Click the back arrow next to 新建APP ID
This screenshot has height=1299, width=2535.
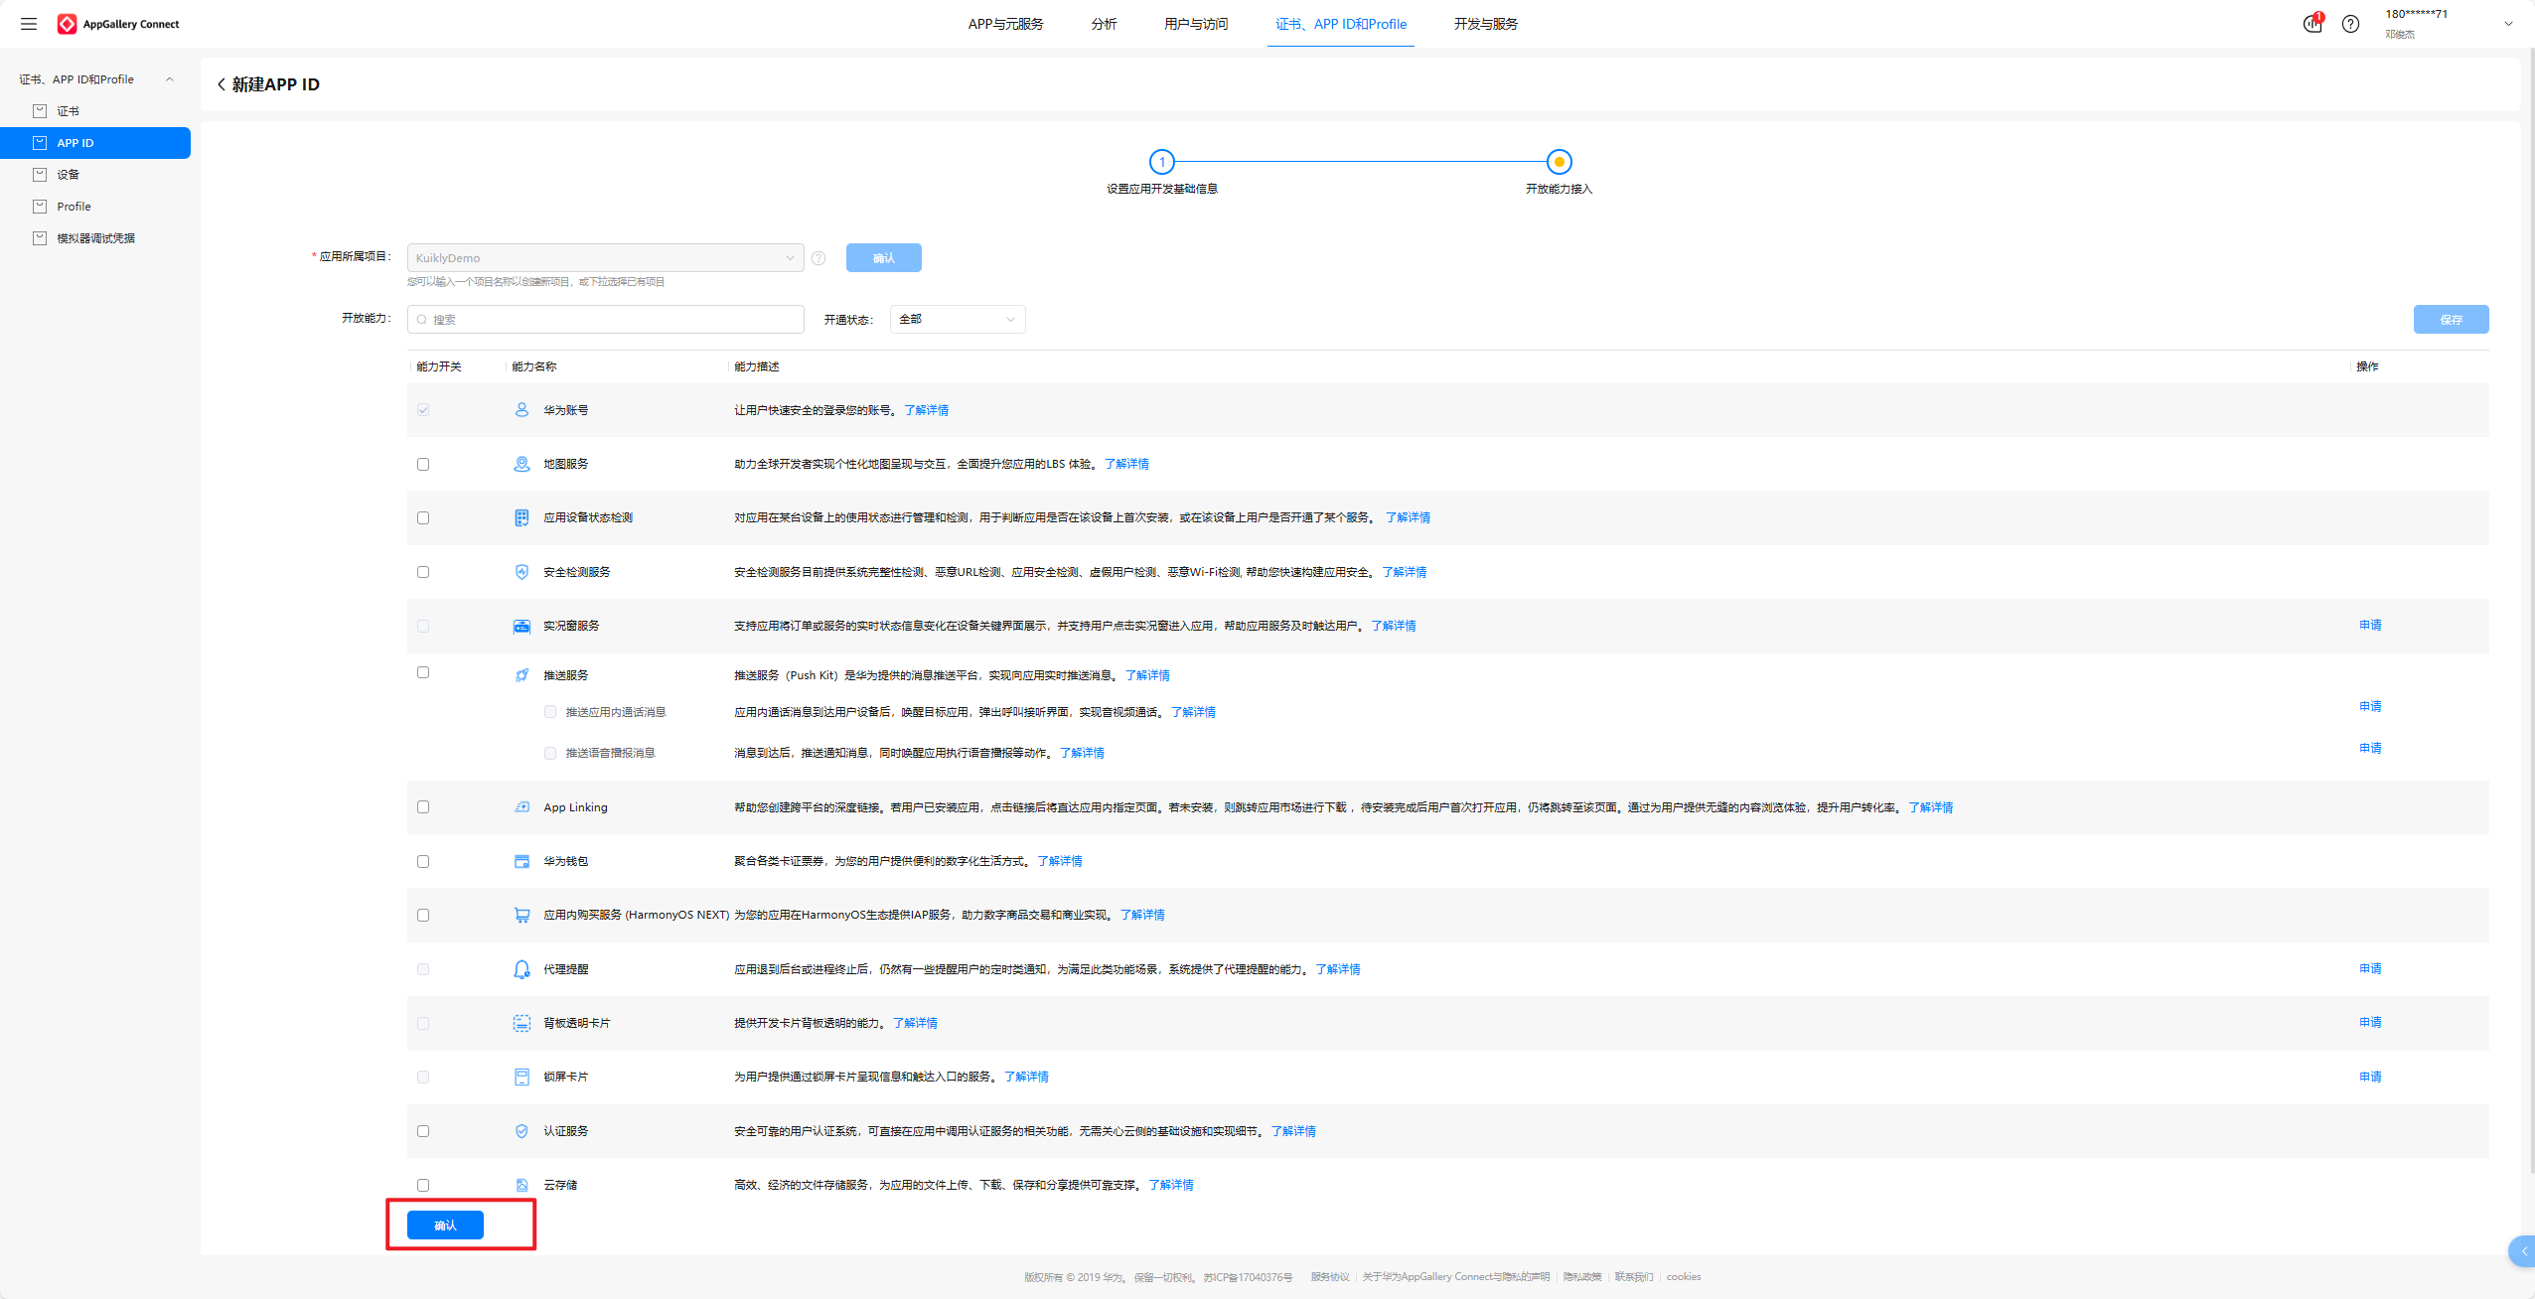tap(221, 84)
